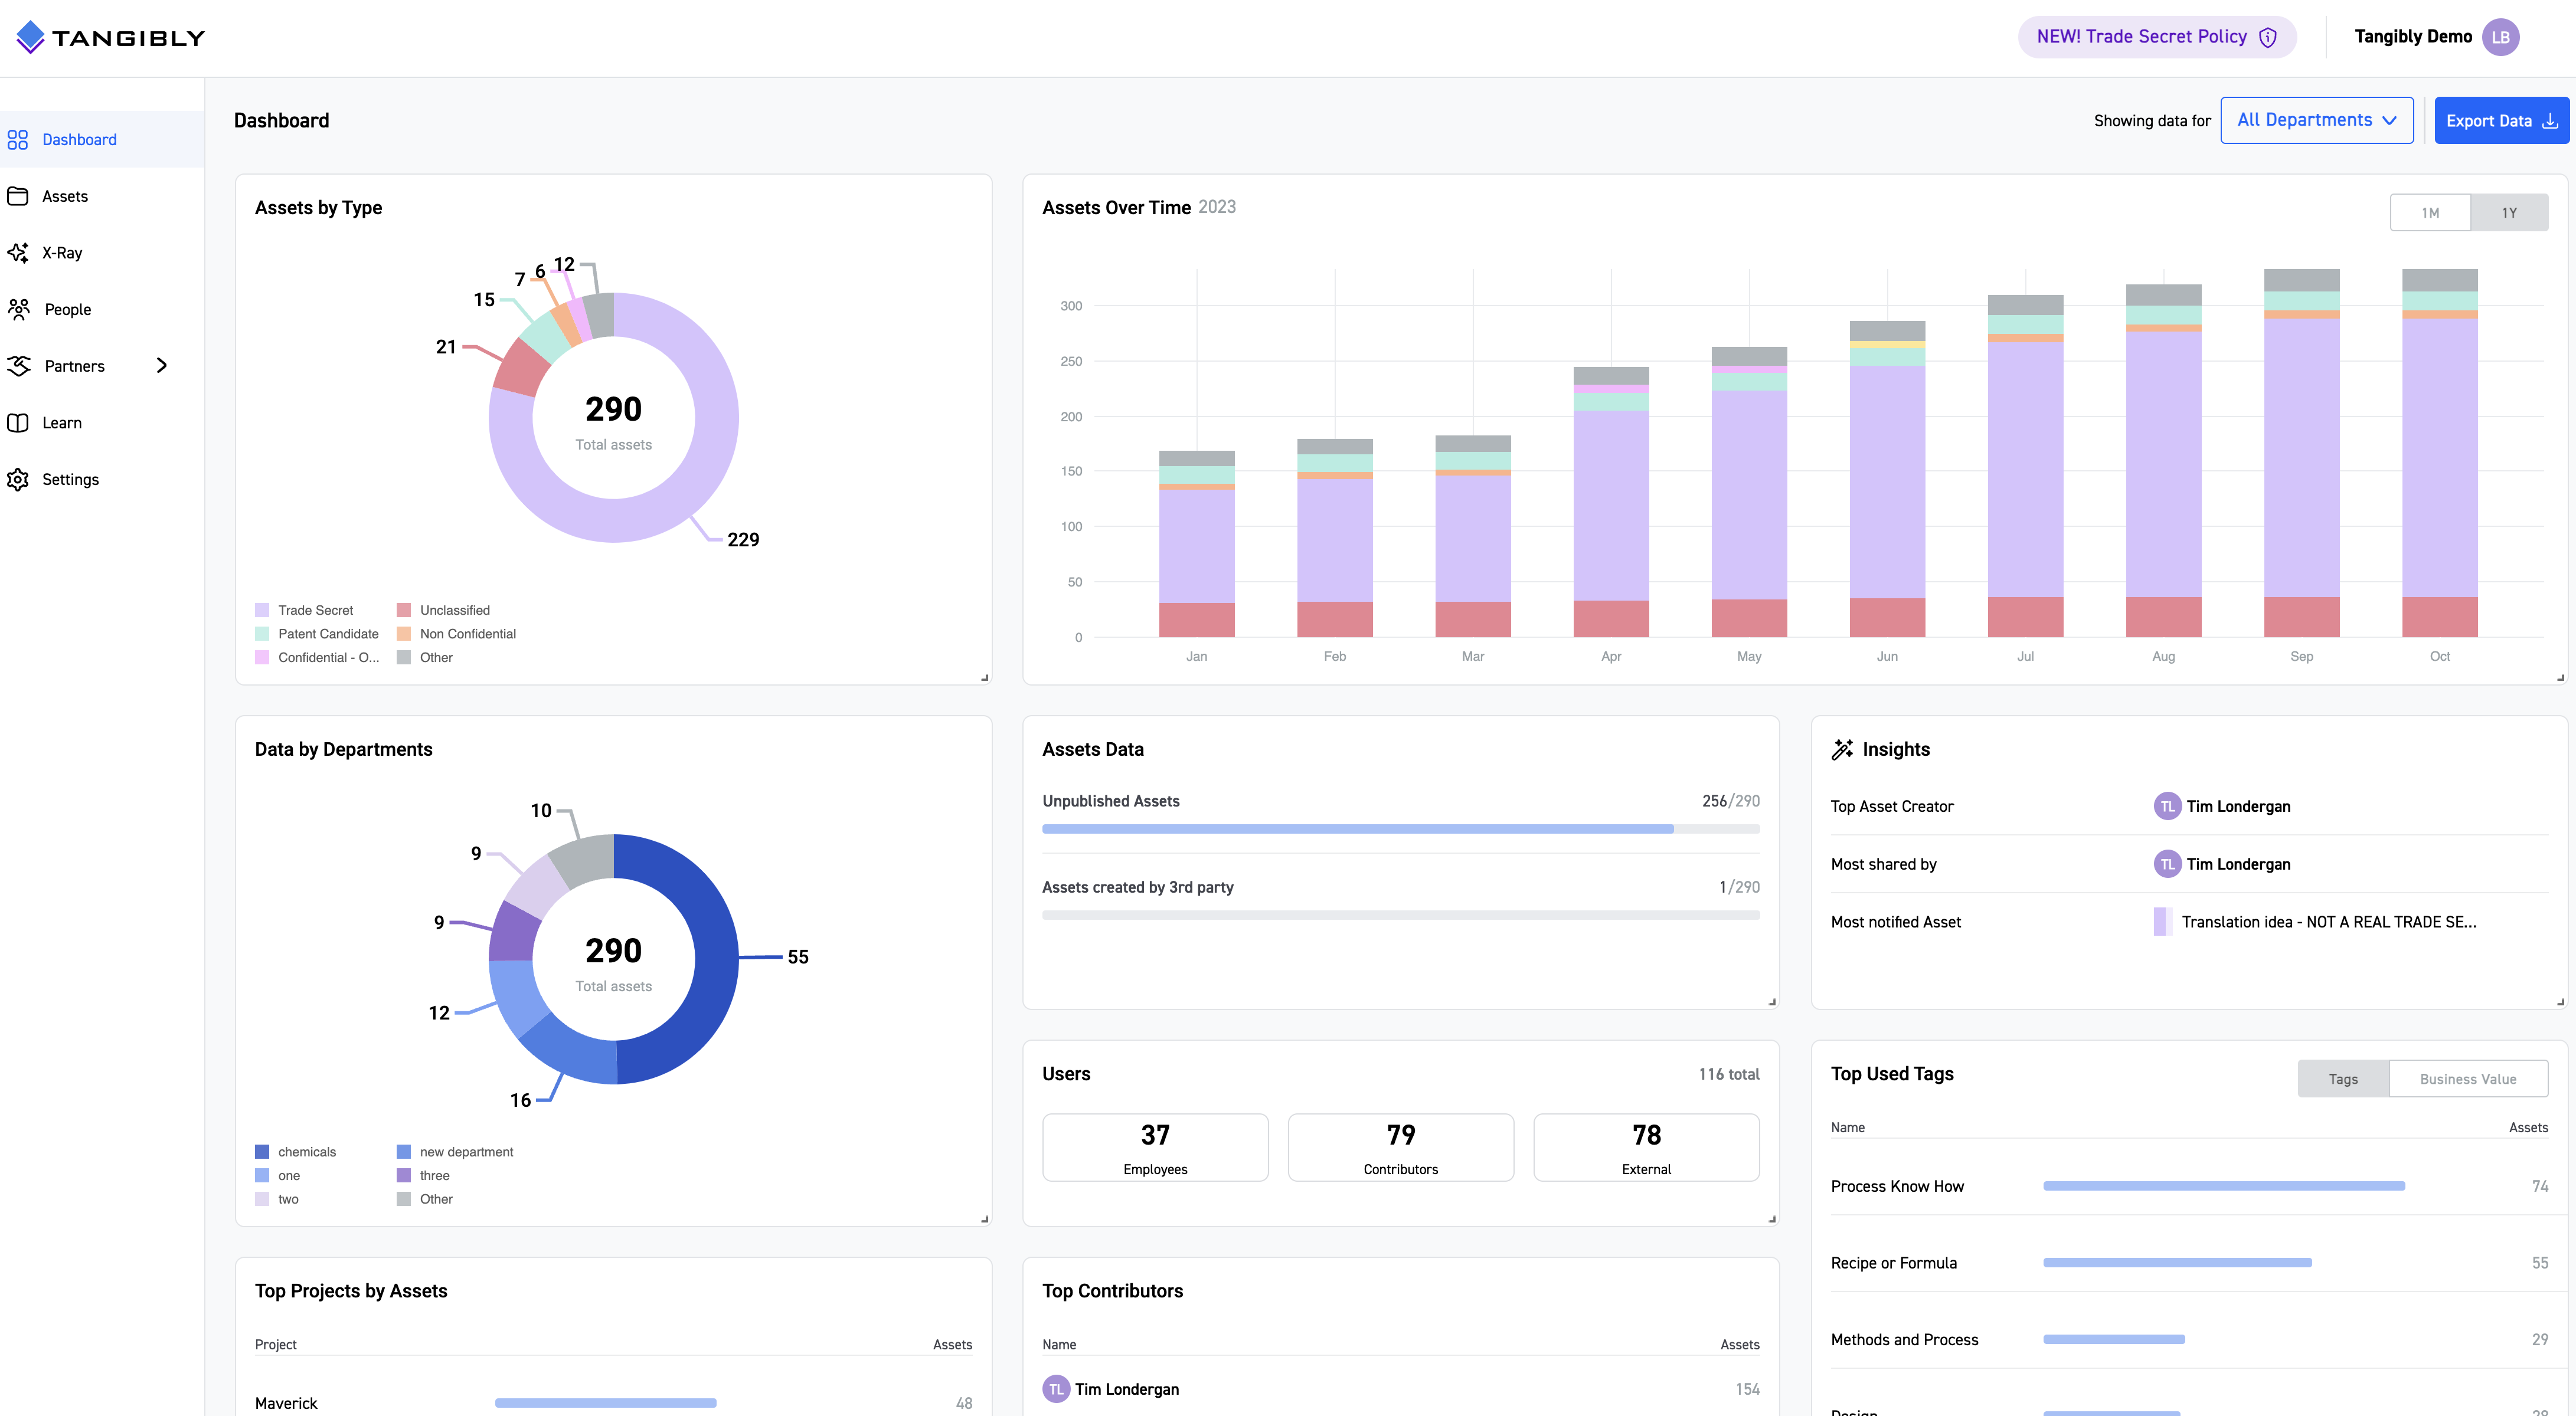The height and width of the screenshot is (1416, 2576).
Task: Toggle chemicals department legend swatch
Action: [x=262, y=1152]
